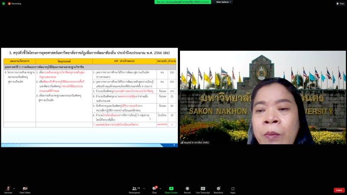Click the green Share Screen icon
This screenshot has width=347, height=195.
[x=171, y=189]
